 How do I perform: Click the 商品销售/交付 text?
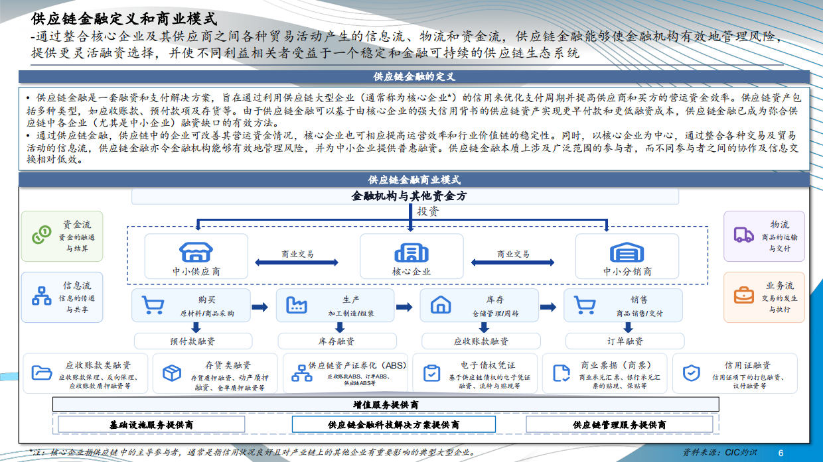pos(639,314)
